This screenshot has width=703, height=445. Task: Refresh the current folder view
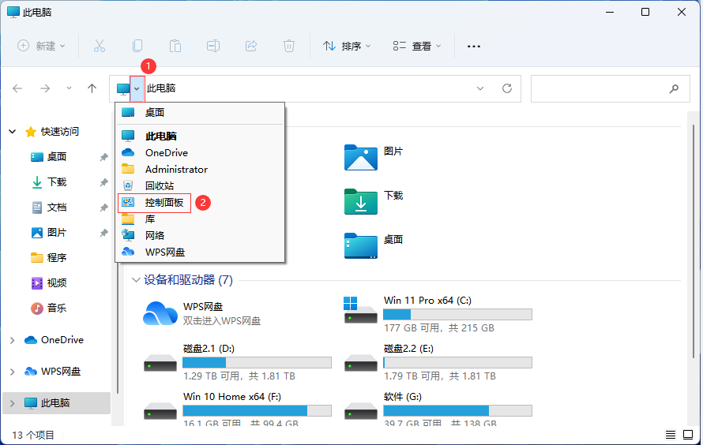click(x=507, y=88)
